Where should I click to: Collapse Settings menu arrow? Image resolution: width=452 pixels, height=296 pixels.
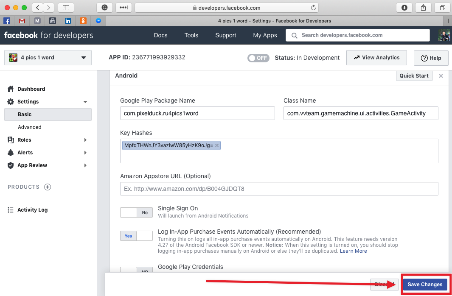point(85,102)
